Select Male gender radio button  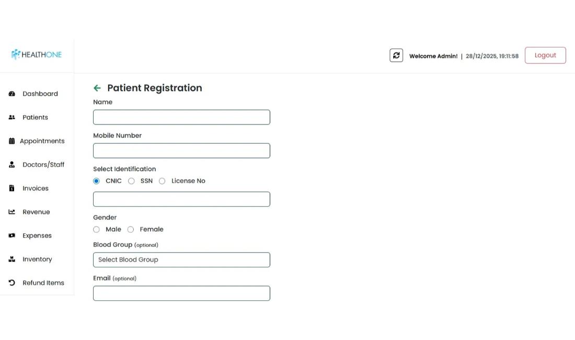click(x=96, y=230)
